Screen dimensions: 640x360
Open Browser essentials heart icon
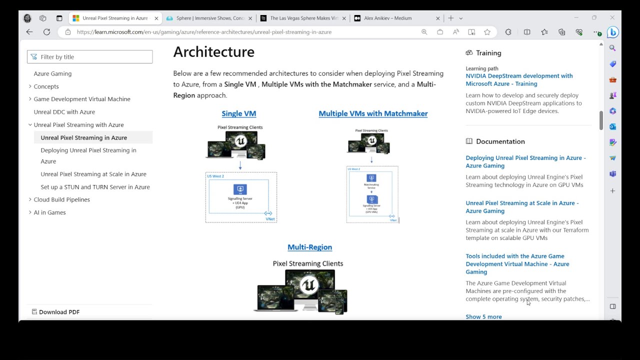click(579, 32)
